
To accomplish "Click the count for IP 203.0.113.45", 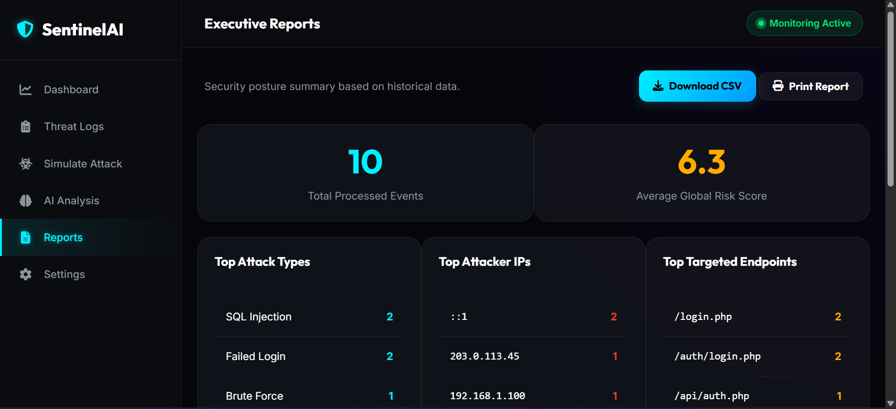I will pos(615,356).
